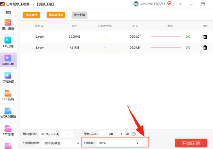This screenshot has height=149, width=213.
Task: Click the 00:04:07 duration cell
Action: pos(135,37)
